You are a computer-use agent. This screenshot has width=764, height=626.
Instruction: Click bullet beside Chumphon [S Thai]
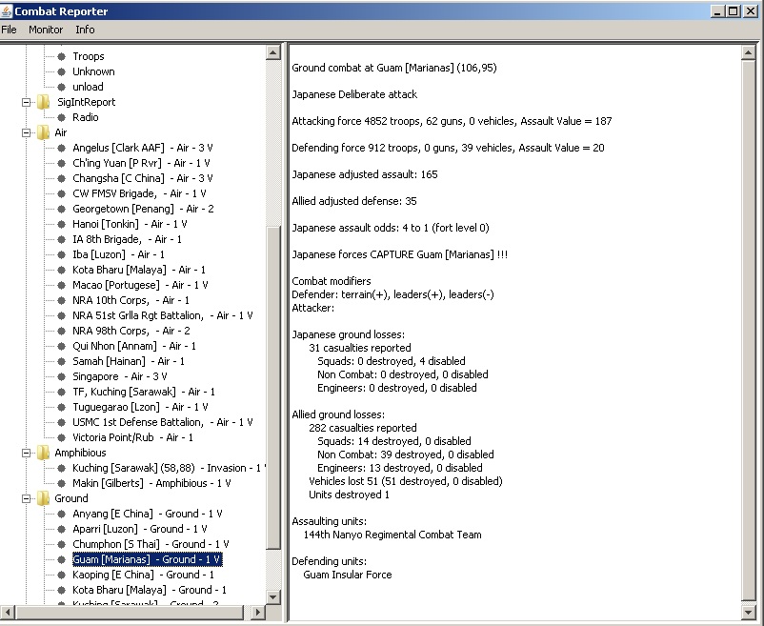(61, 544)
